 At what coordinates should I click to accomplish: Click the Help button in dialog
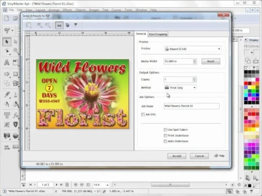pos(220,156)
